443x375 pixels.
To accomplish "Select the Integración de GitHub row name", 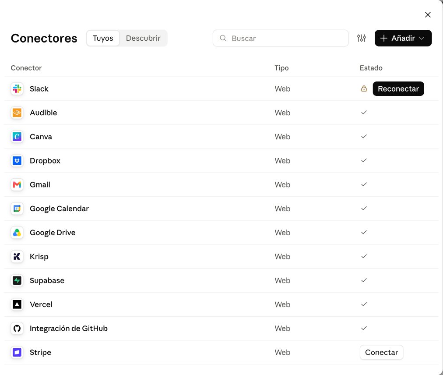I will 69,328.
